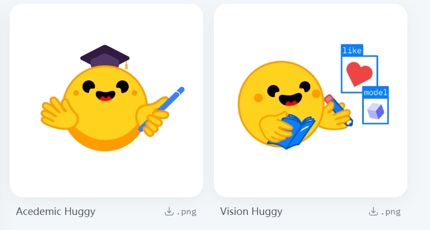Click the purple cube in the model box

point(376,111)
